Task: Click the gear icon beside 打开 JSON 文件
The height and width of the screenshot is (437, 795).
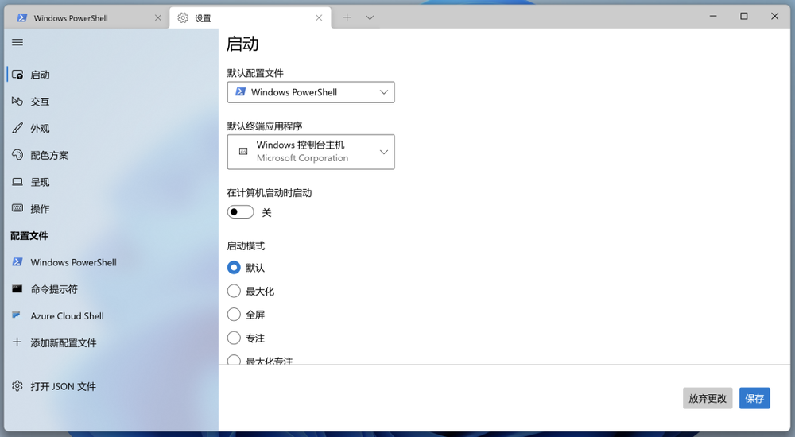Action: pyautogui.click(x=17, y=386)
